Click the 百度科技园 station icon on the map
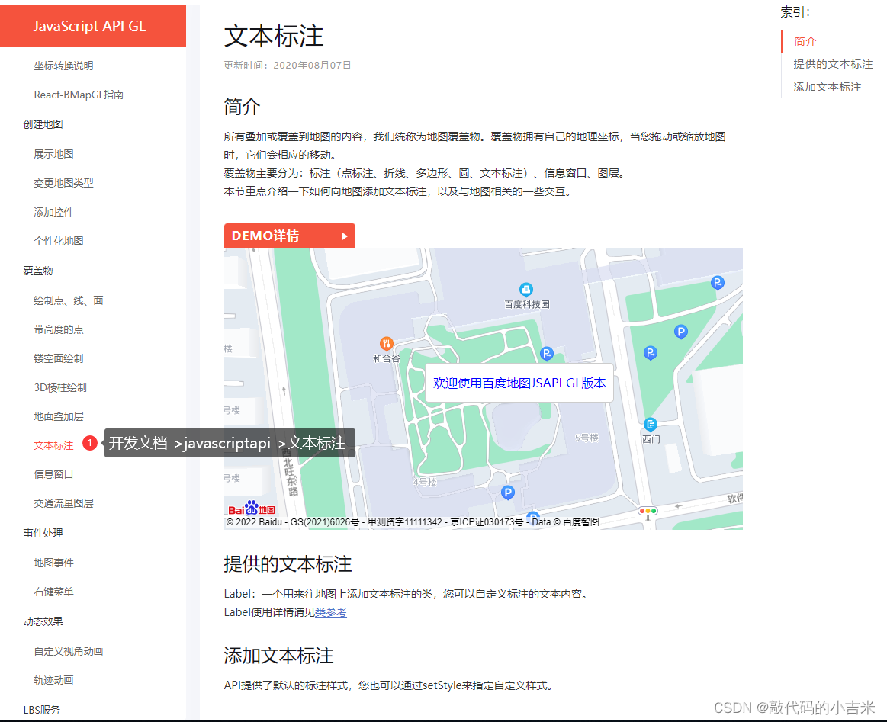The image size is (887, 722). (x=527, y=290)
